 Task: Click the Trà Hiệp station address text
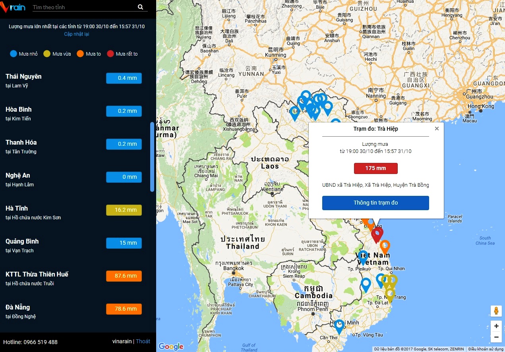pos(375,185)
